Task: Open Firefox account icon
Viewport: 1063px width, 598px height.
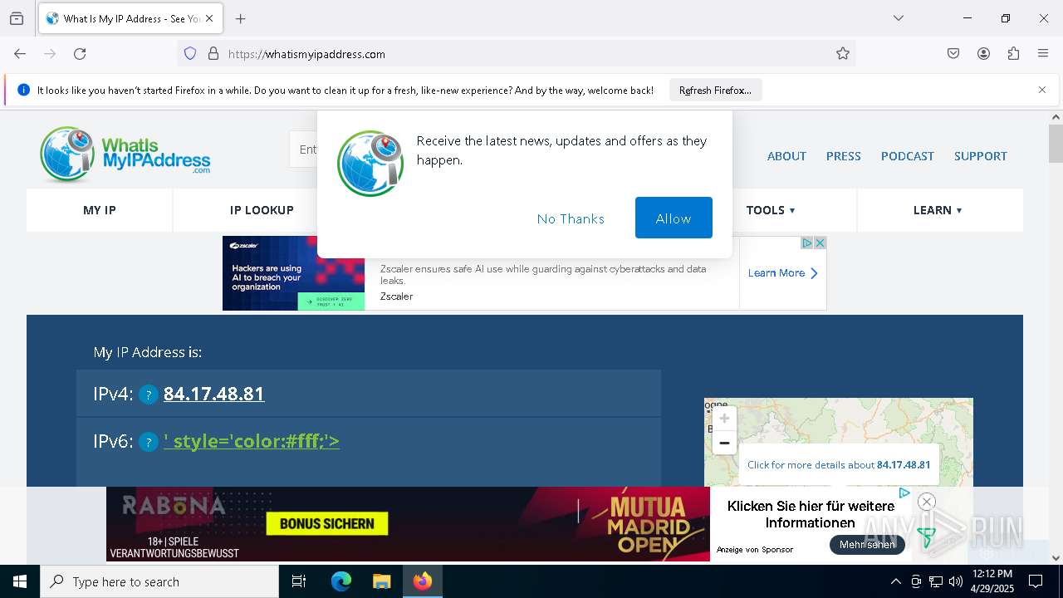Action: click(x=983, y=53)
